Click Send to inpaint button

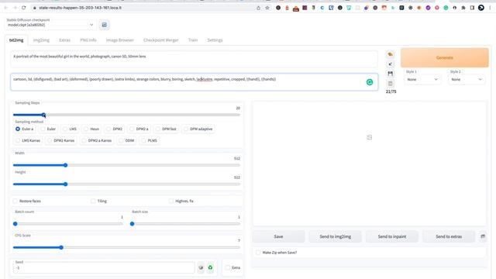coord(392,236)
